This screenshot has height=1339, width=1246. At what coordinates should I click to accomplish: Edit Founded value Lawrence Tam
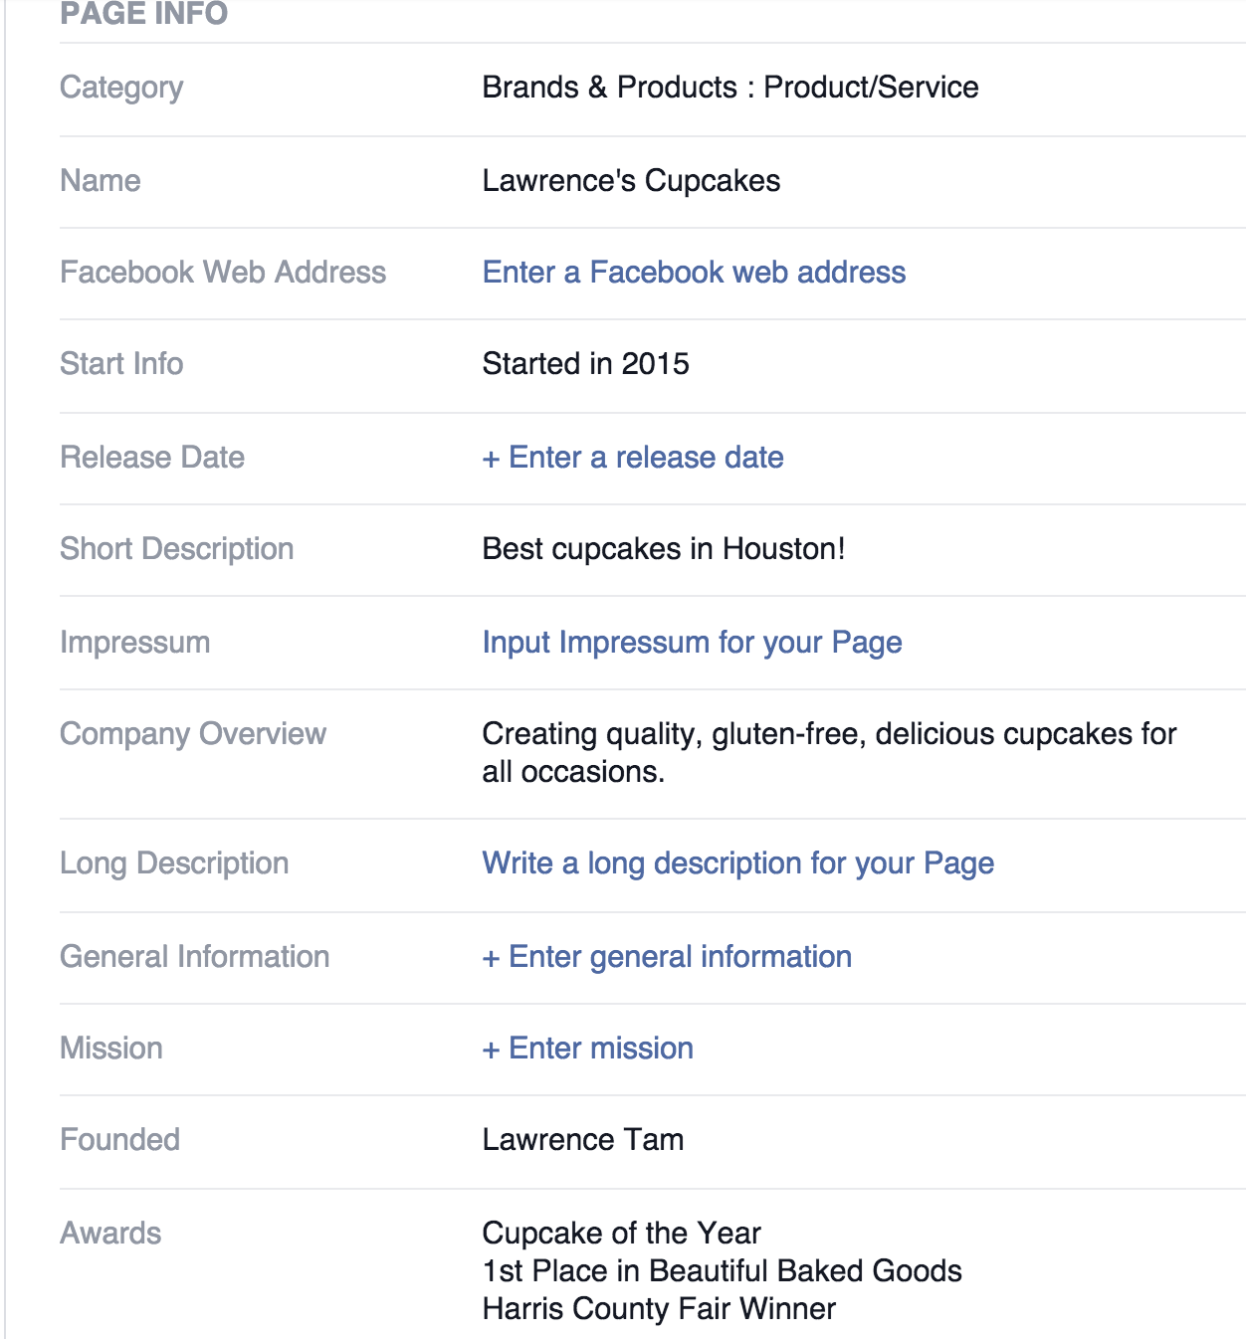click(582, 1140)
